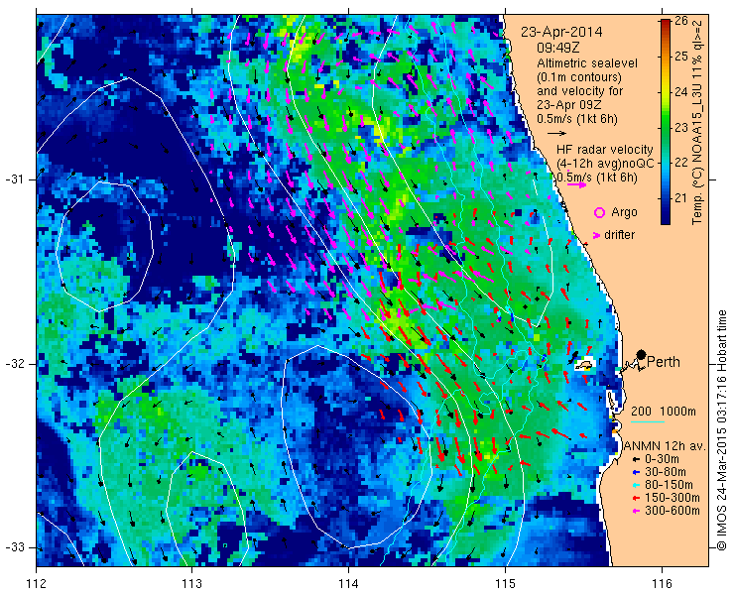Viewport: 734px width, 595px height.
Task: Click the magenta HF radar scale arrow
Action: [576, 184]
